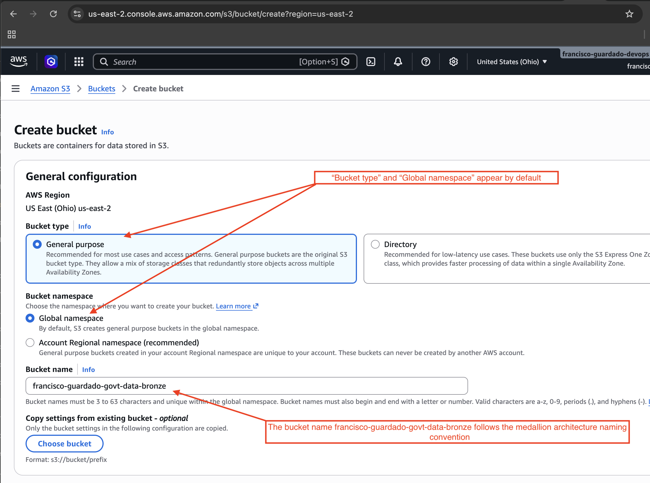Click 'Buckets are containers for data' description
Screen dimensions: 650x483
pos(91,146)
